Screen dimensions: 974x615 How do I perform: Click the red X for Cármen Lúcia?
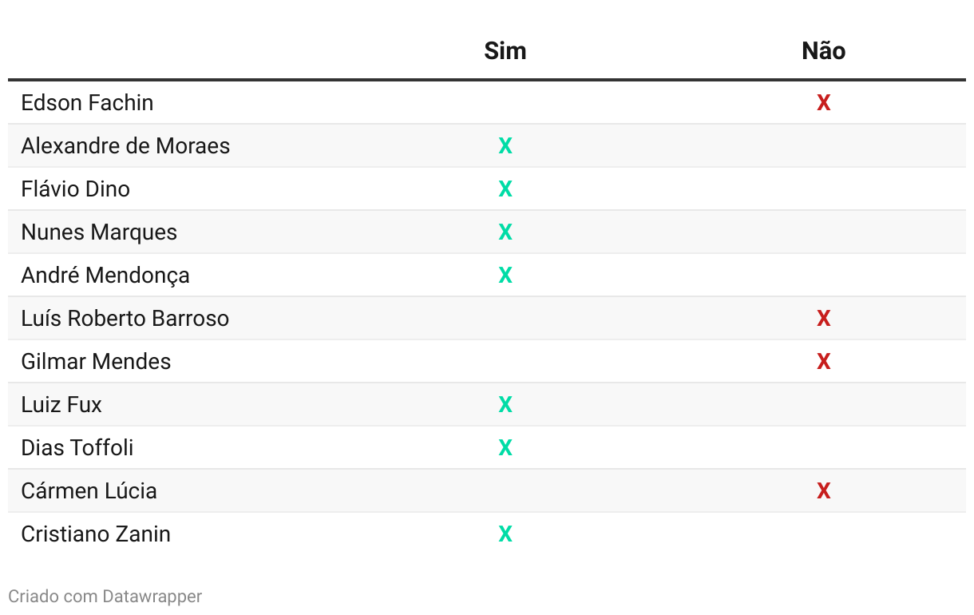tap(824, 490)
